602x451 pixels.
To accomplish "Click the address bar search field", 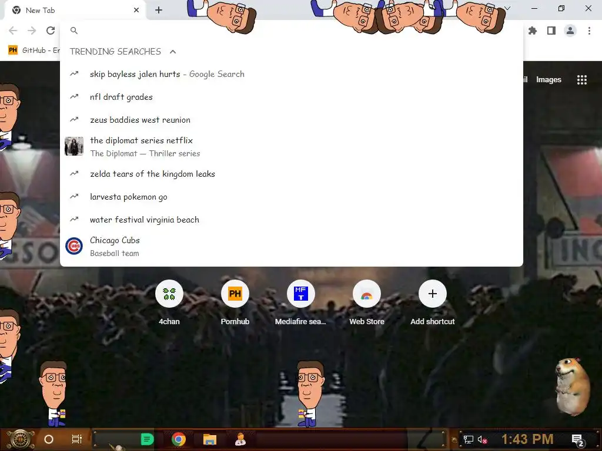I will pos(292,31).
